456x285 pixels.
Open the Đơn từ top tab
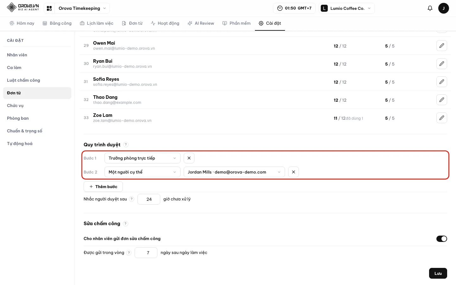pos(132,23)
